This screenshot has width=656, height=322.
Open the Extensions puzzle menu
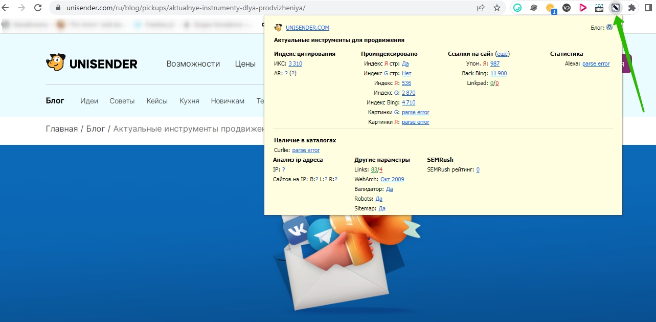click(x=632, y=8)
